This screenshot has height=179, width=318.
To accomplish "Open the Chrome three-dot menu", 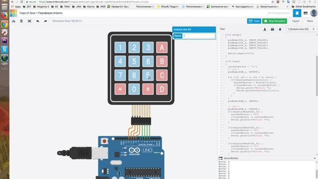I will pyautogui.click(x=315, y=2).
